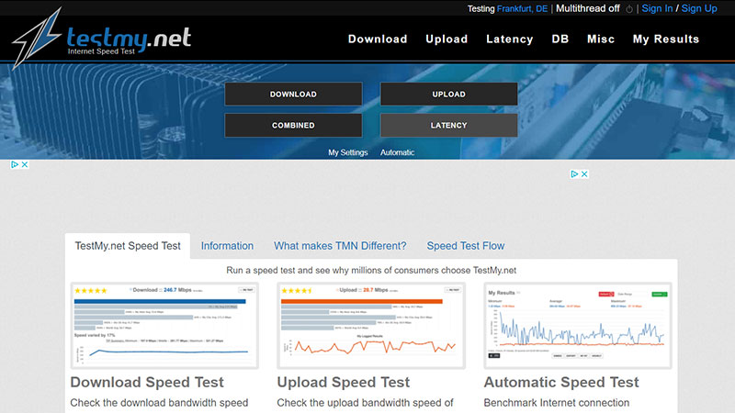Image resolution: width=735 pixels, height=413 pixels.
Task: Start the LATENCY test button
Action: click(448, 125)
